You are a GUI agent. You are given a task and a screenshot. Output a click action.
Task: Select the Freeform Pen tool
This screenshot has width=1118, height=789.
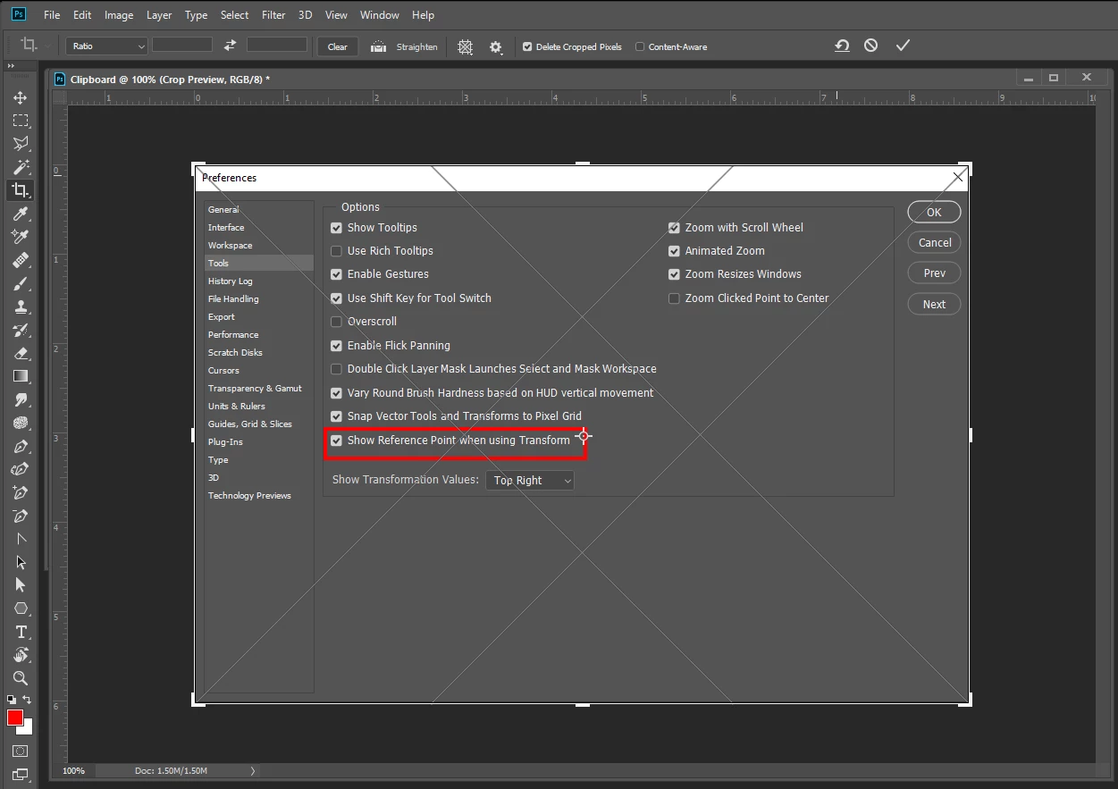pos(20,469)
